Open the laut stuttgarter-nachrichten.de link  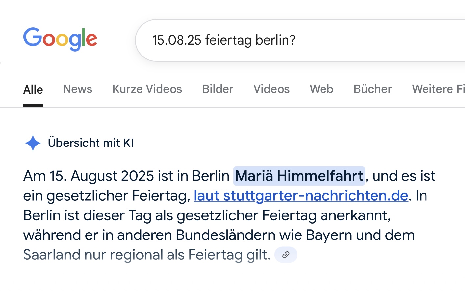pos(301,196)
